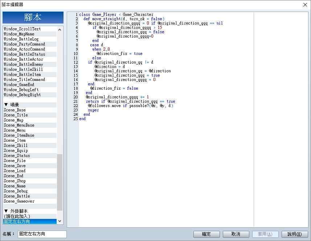Select Window_BattleActor script
The width and height of the screenshot is (311, 241).
(x=30, y=59)
